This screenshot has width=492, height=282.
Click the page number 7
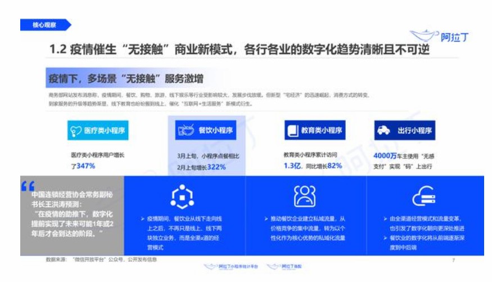[x=453, y=261]
